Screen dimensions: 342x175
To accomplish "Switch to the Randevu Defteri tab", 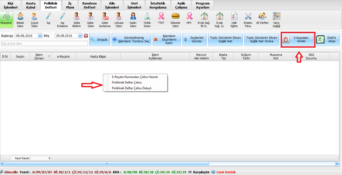I will 89,5.
